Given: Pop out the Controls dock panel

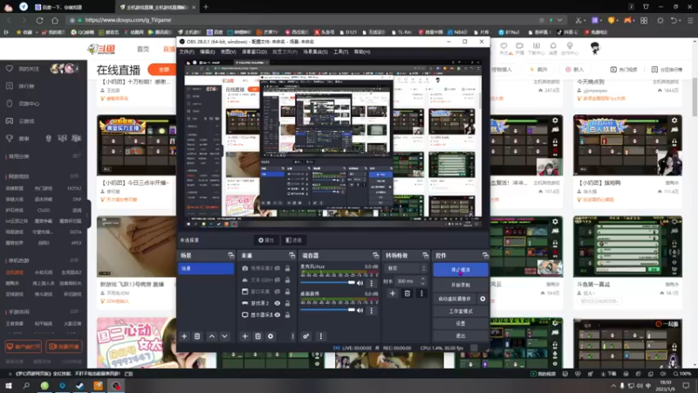Looking at the screenshot, I should 485,255.
